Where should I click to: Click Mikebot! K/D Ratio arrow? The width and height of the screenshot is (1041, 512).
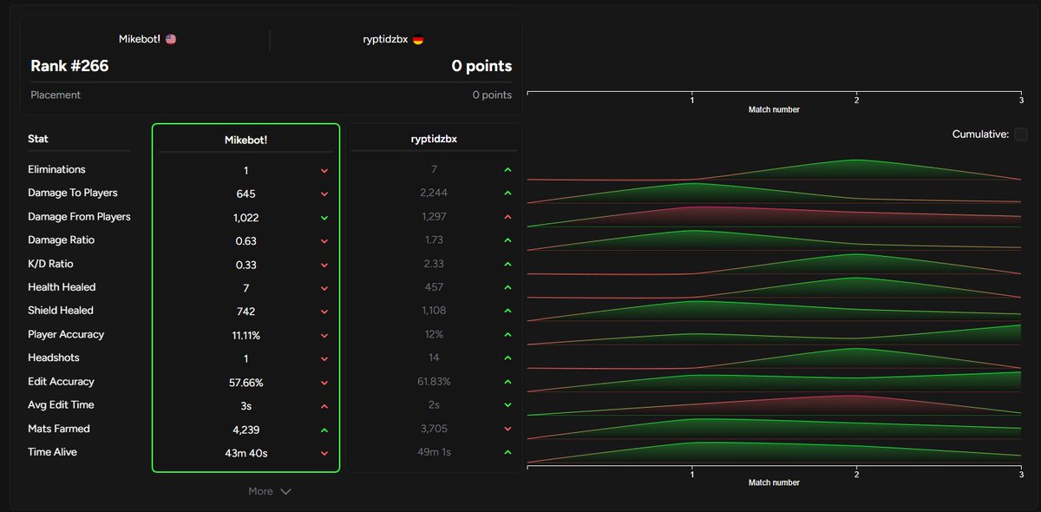tap(324, 265)
